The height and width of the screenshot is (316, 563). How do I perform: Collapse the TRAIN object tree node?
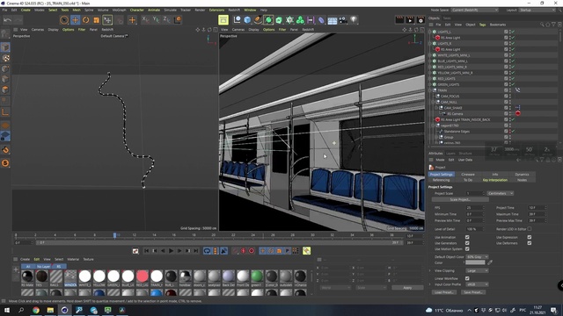click(430, 90)
